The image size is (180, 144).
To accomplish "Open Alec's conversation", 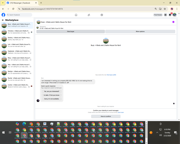I will pos(17,66).
